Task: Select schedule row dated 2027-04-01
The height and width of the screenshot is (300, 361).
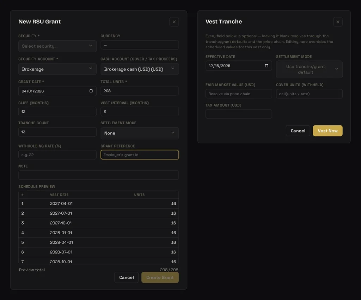Action: tap(99, 203)
